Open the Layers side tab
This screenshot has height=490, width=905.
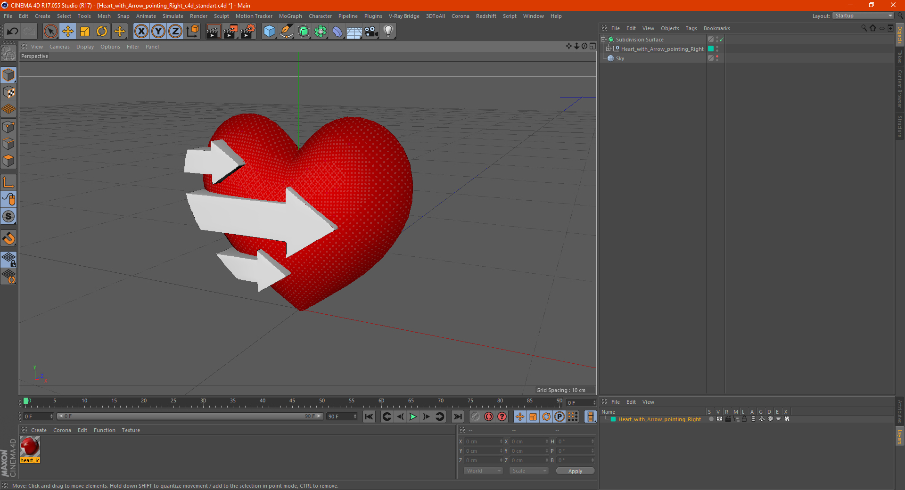coord(900,436)
